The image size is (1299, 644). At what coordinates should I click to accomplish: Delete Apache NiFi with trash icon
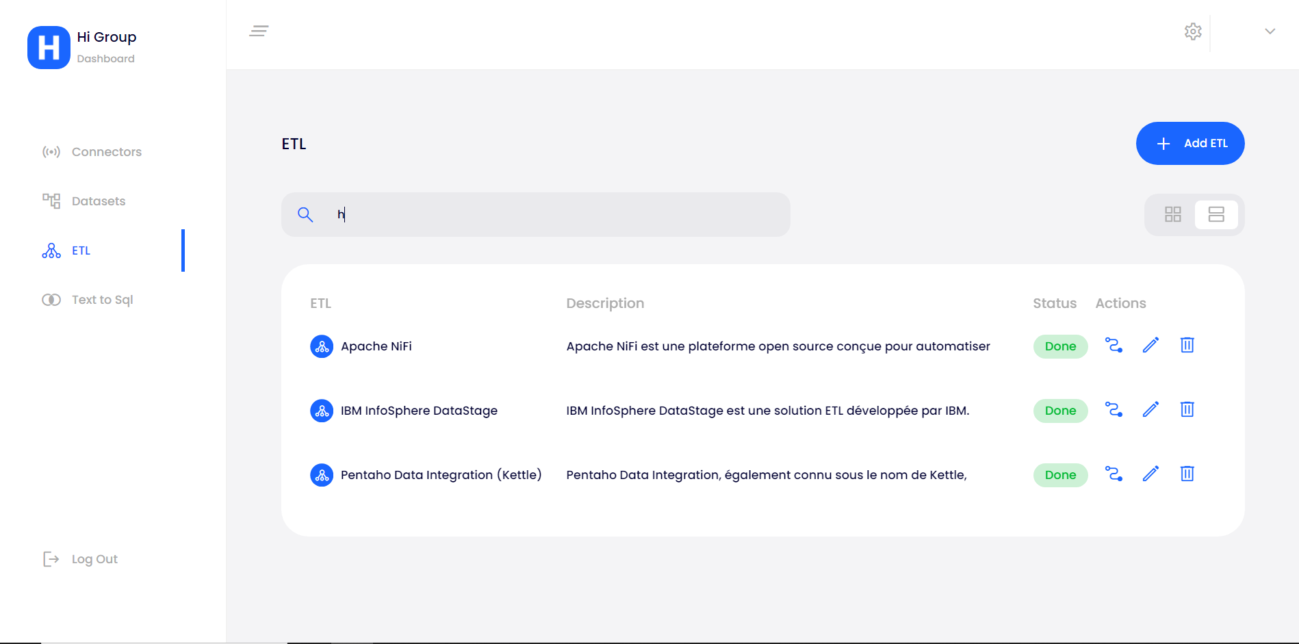1187,345
